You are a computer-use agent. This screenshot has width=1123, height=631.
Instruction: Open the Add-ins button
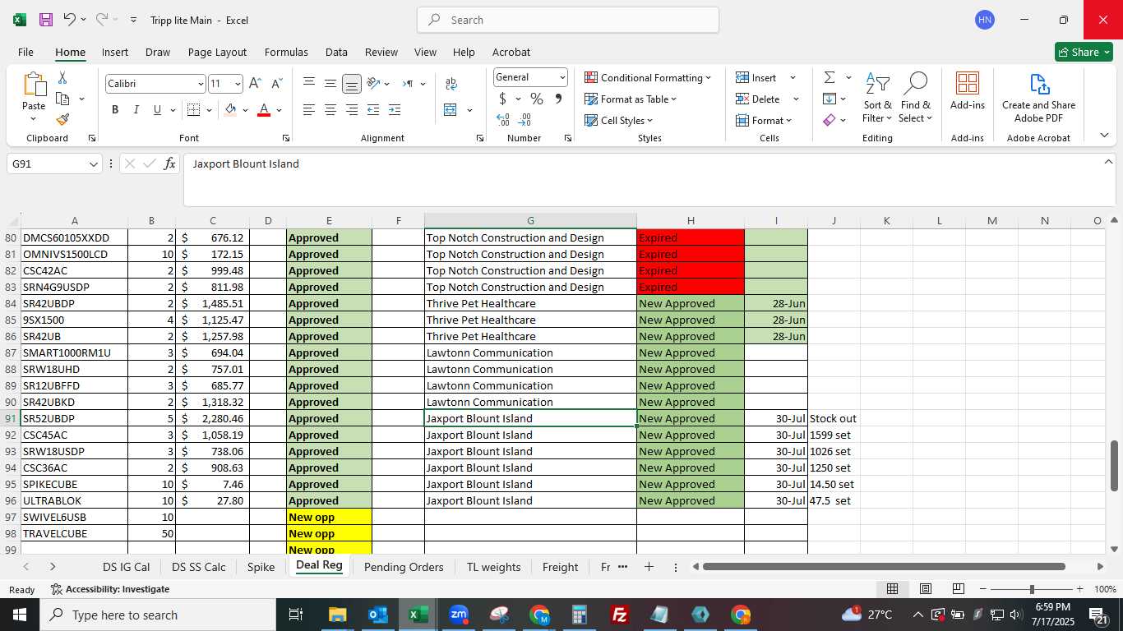968,91
